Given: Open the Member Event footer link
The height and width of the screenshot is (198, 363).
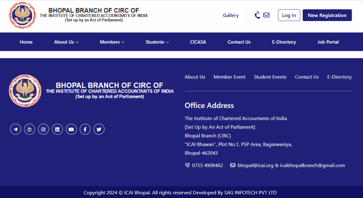Looking at the screenshot, I should coord(229,77).
